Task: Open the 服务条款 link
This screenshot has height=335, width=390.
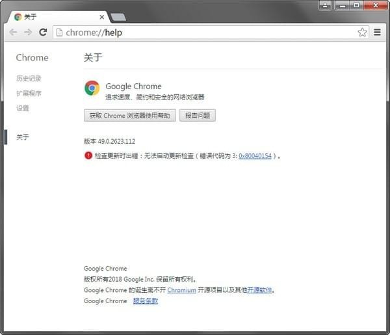Action: tap(146, 301)
